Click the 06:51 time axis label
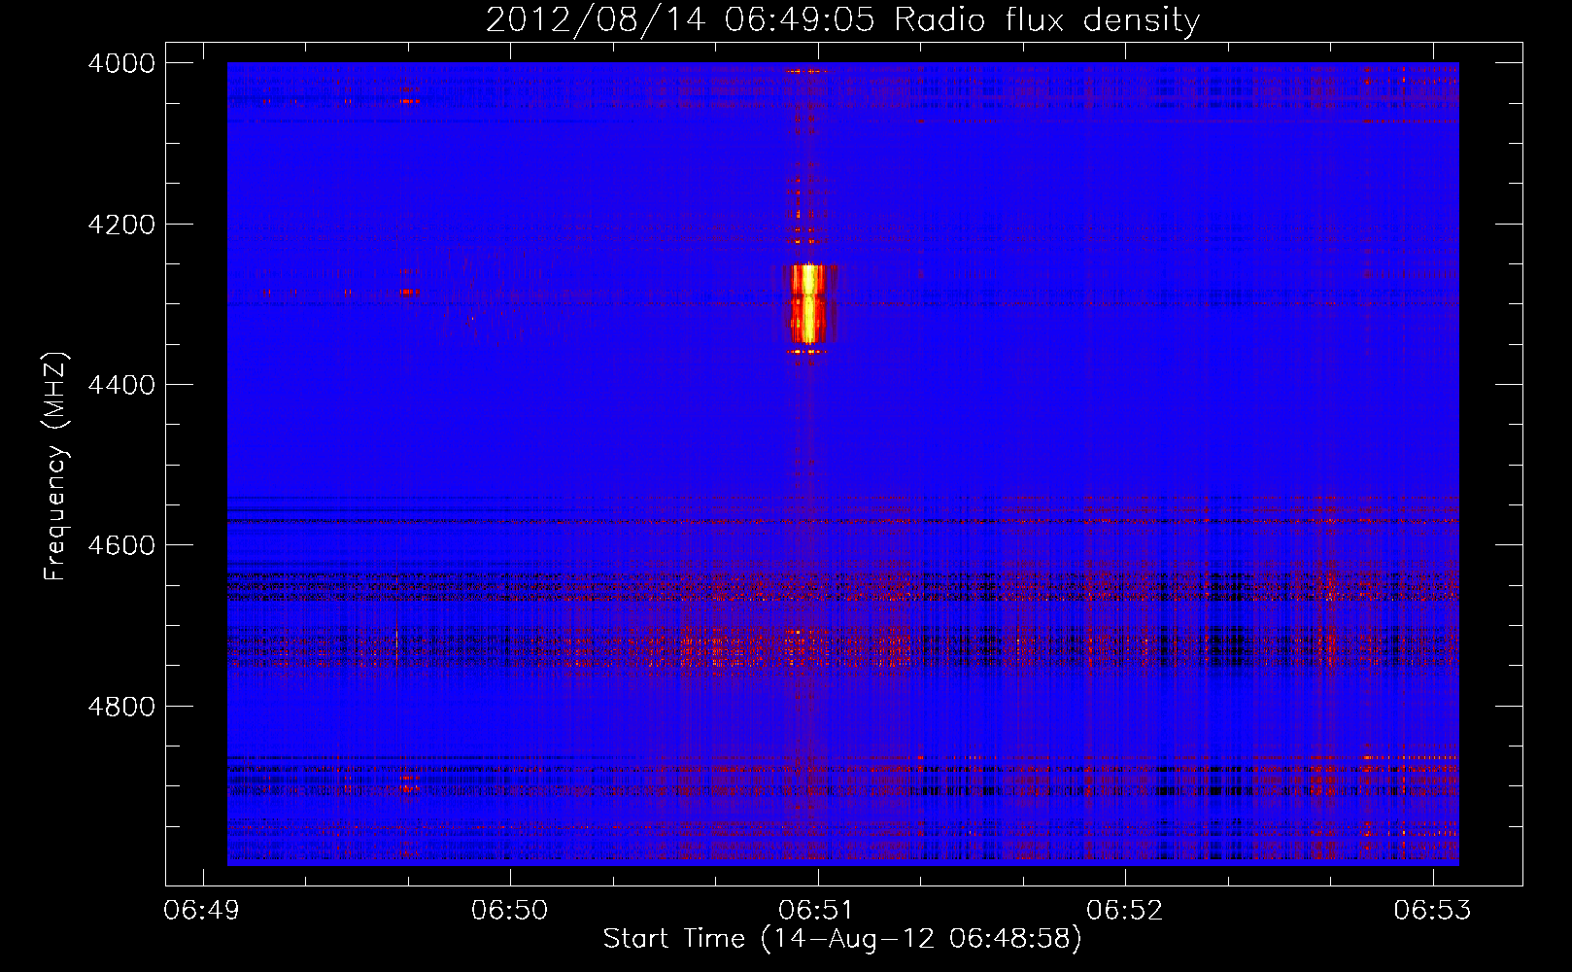 coord(817,911)
